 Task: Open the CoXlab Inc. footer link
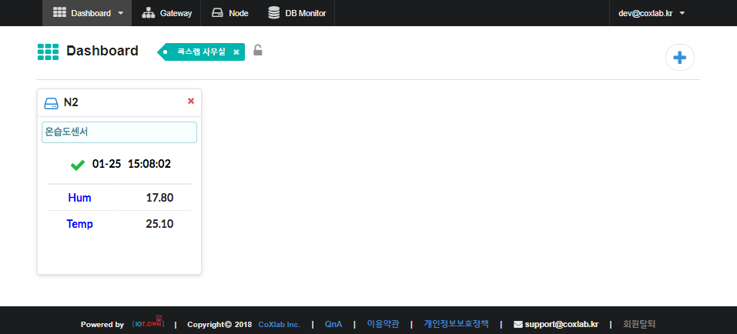click(x=279, y=324)
